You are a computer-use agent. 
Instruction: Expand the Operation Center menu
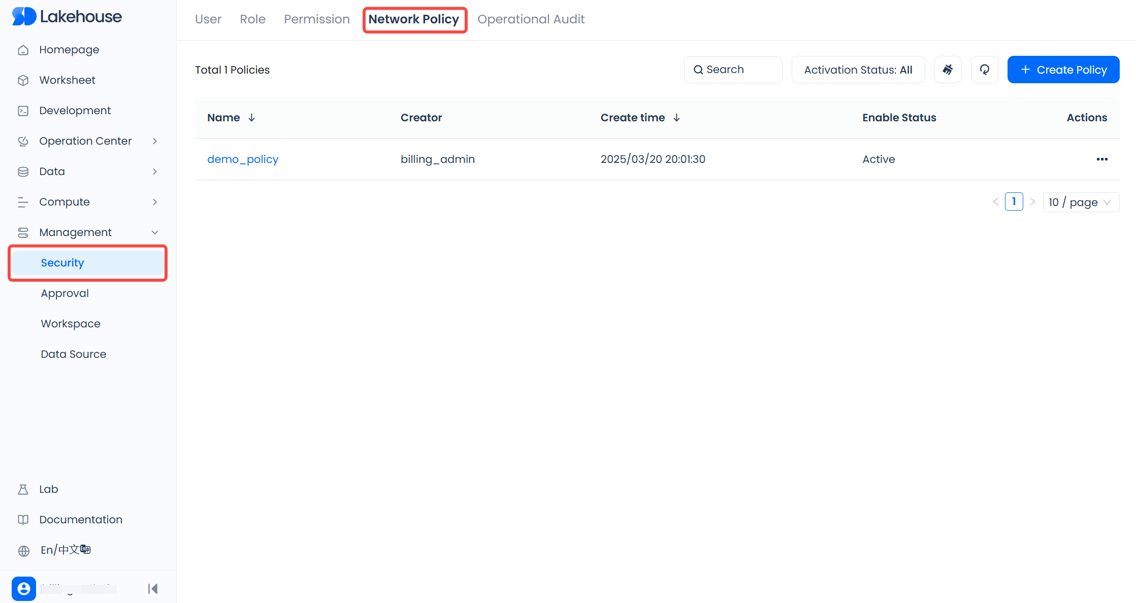pyautogui.click(x=155, y=141)
